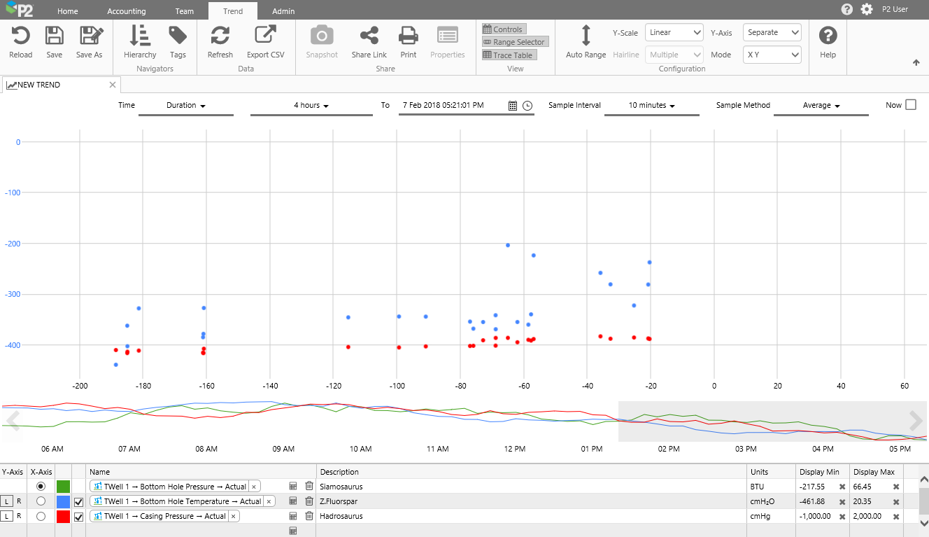The height and width of the screenshot is (537, 929).
Task: Open the Admin tab
Action: click(x=283, y=11)
